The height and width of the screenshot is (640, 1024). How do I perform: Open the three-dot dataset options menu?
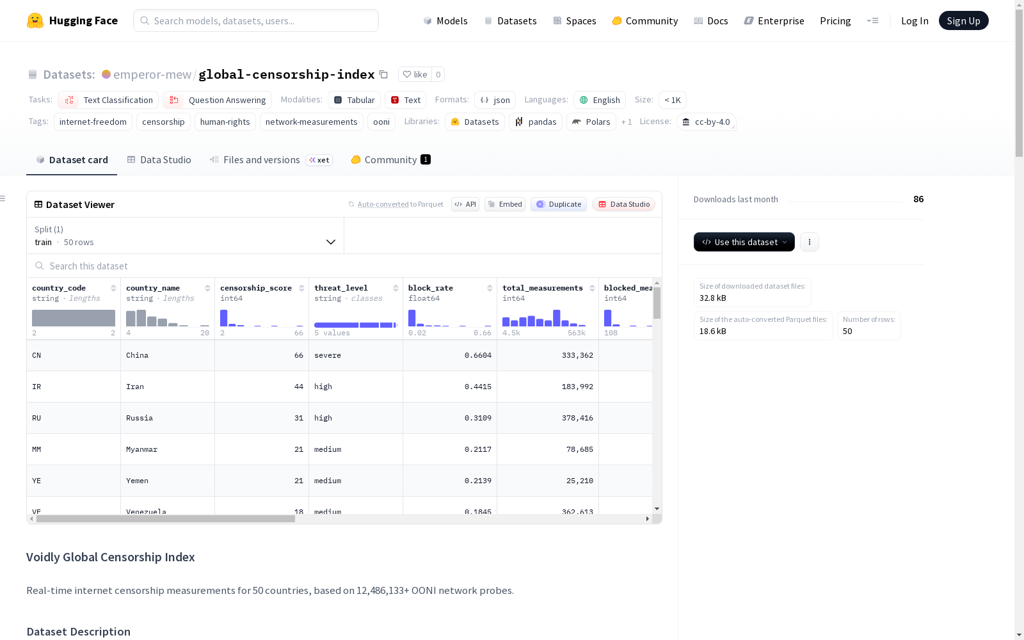pyautogui.click(x=810, y=242)
